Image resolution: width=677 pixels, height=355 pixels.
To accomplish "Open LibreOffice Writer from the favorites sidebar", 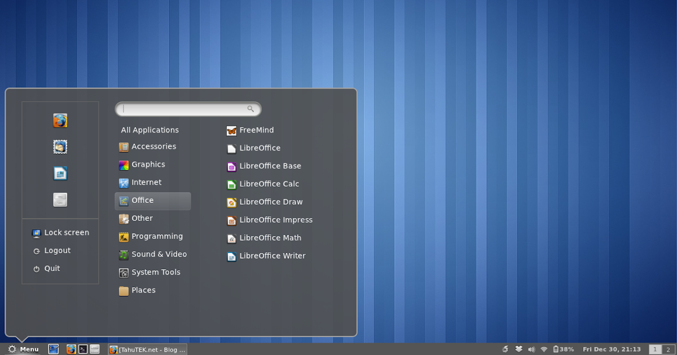I will (60, 173).
